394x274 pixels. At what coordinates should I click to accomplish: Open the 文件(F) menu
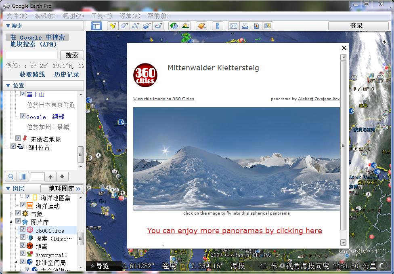pos(17,16)
